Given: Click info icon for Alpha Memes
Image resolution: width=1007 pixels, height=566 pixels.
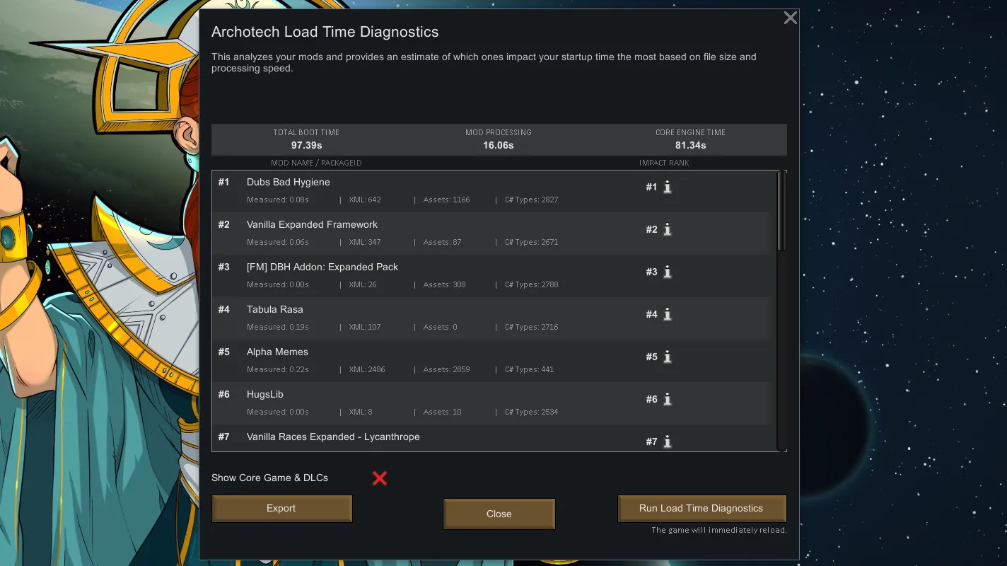Looking at the screenshot, I should coord(667,357).
